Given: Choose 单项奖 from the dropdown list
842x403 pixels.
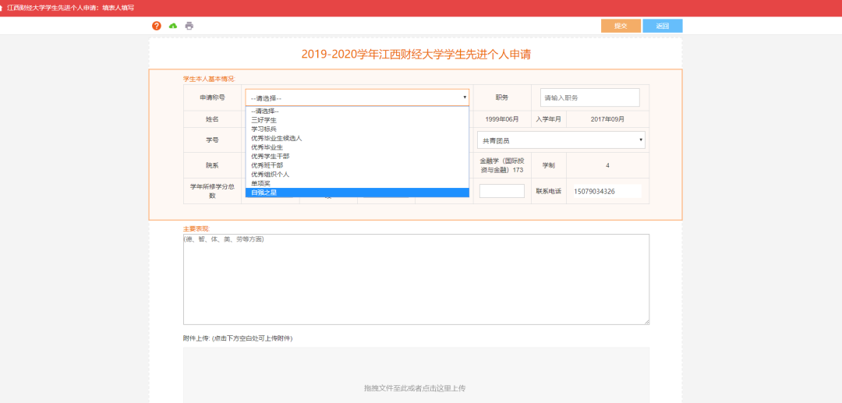Looking at the screenshot, I should coord(357,183).
